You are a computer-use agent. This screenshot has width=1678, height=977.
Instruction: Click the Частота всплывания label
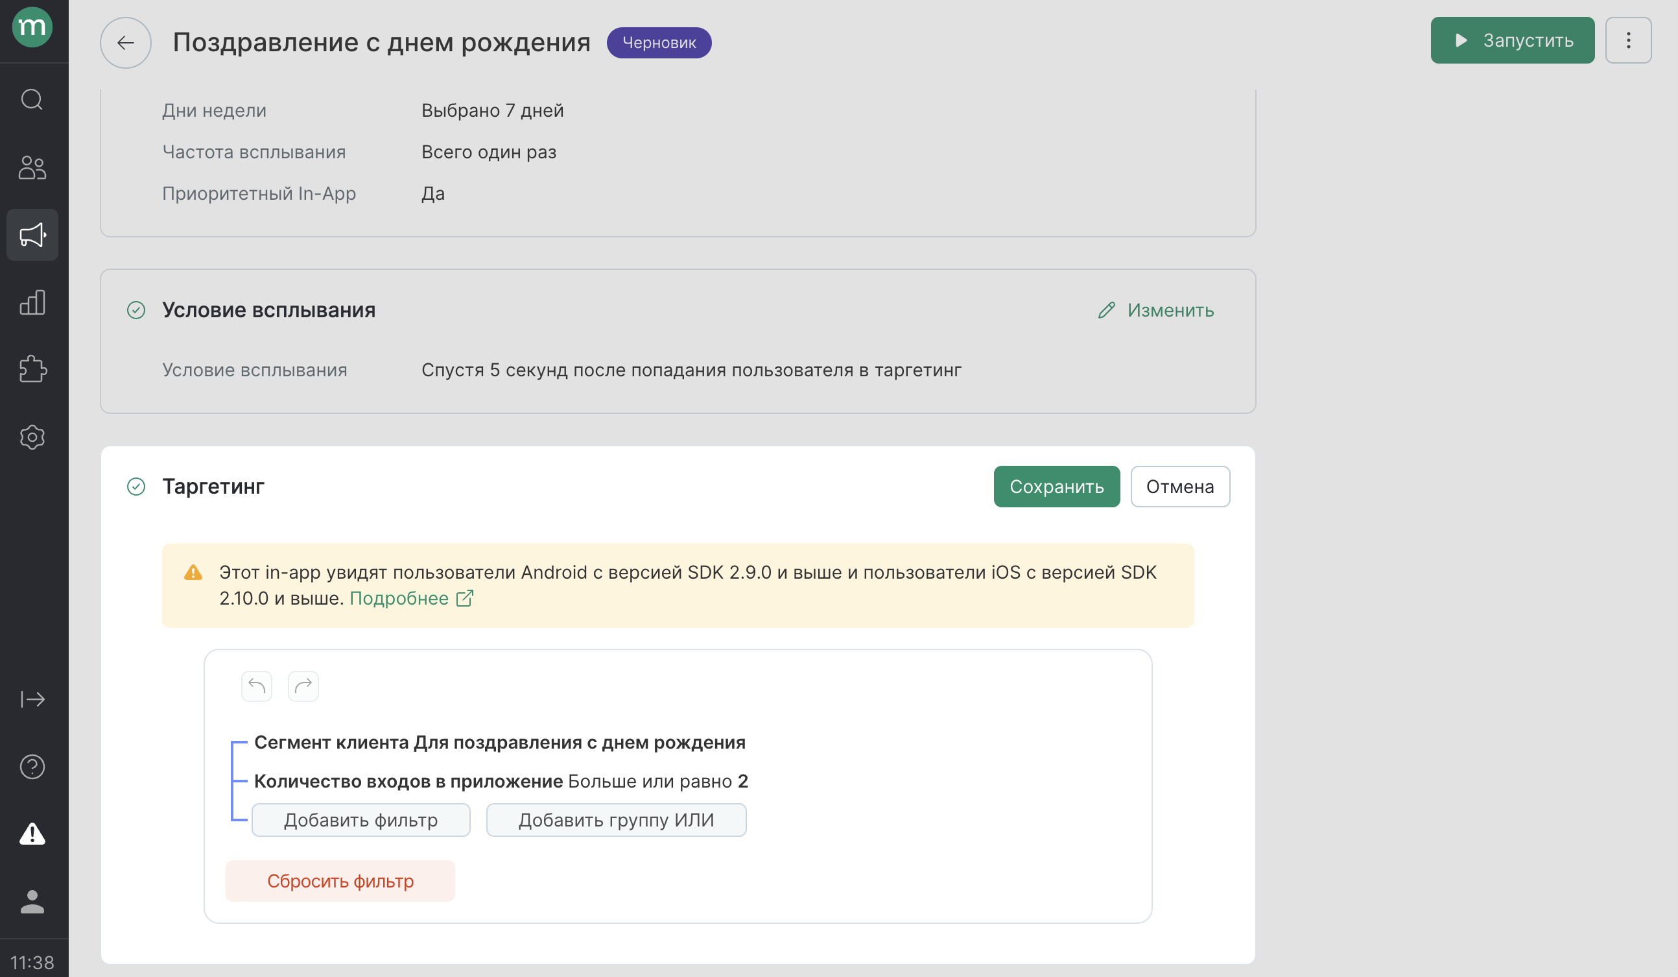click(x=254, y=152)
